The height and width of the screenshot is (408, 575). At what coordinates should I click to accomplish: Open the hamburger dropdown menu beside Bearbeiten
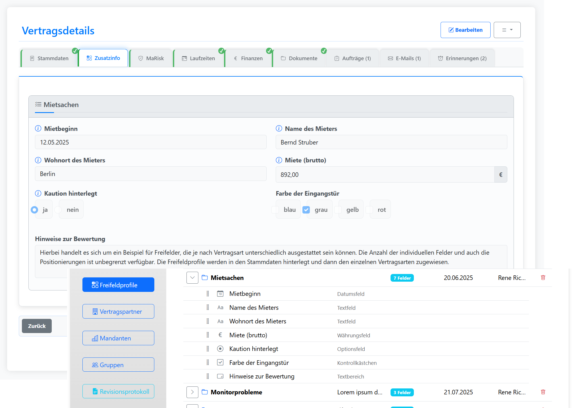coord(507,30)
